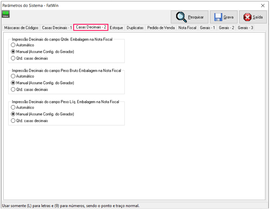The height and width of the screenshot is (210, 270).
Task: Open the Gerais - 2 tab
Action: [x=227, y=28]
